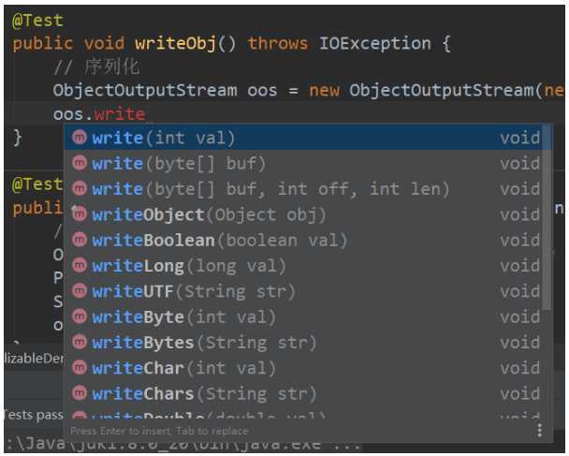569x456 pixels.
Task: Open the completion popup three-dots options menu
Action: [540, 430]
